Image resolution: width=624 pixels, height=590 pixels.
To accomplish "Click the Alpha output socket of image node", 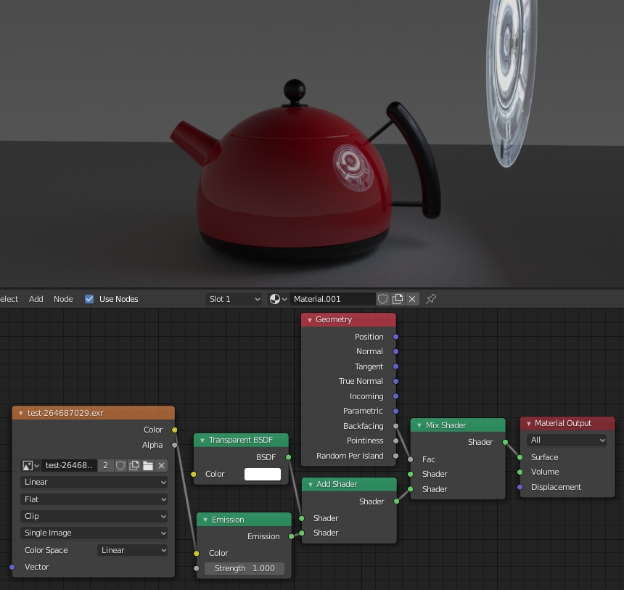I will coord(175,445).
